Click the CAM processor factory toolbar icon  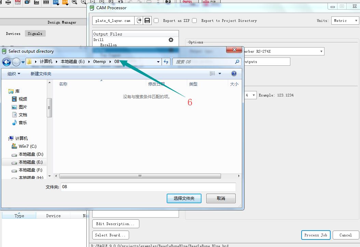[x=36, y=2]
